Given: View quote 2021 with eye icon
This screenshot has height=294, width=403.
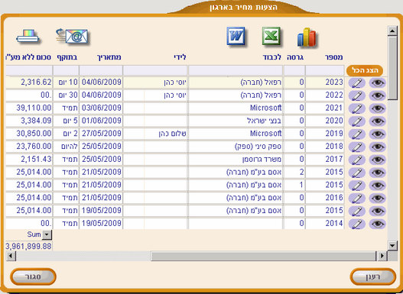Looking at the screenshot, I should click(x=377, y=108).
